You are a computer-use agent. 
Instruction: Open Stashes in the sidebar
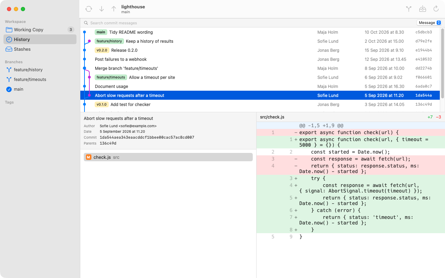click(x=40, y=49)
